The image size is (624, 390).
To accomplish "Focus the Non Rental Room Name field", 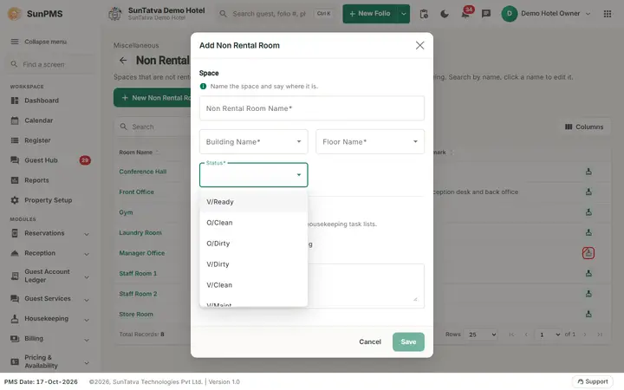I will pos(312,108).
